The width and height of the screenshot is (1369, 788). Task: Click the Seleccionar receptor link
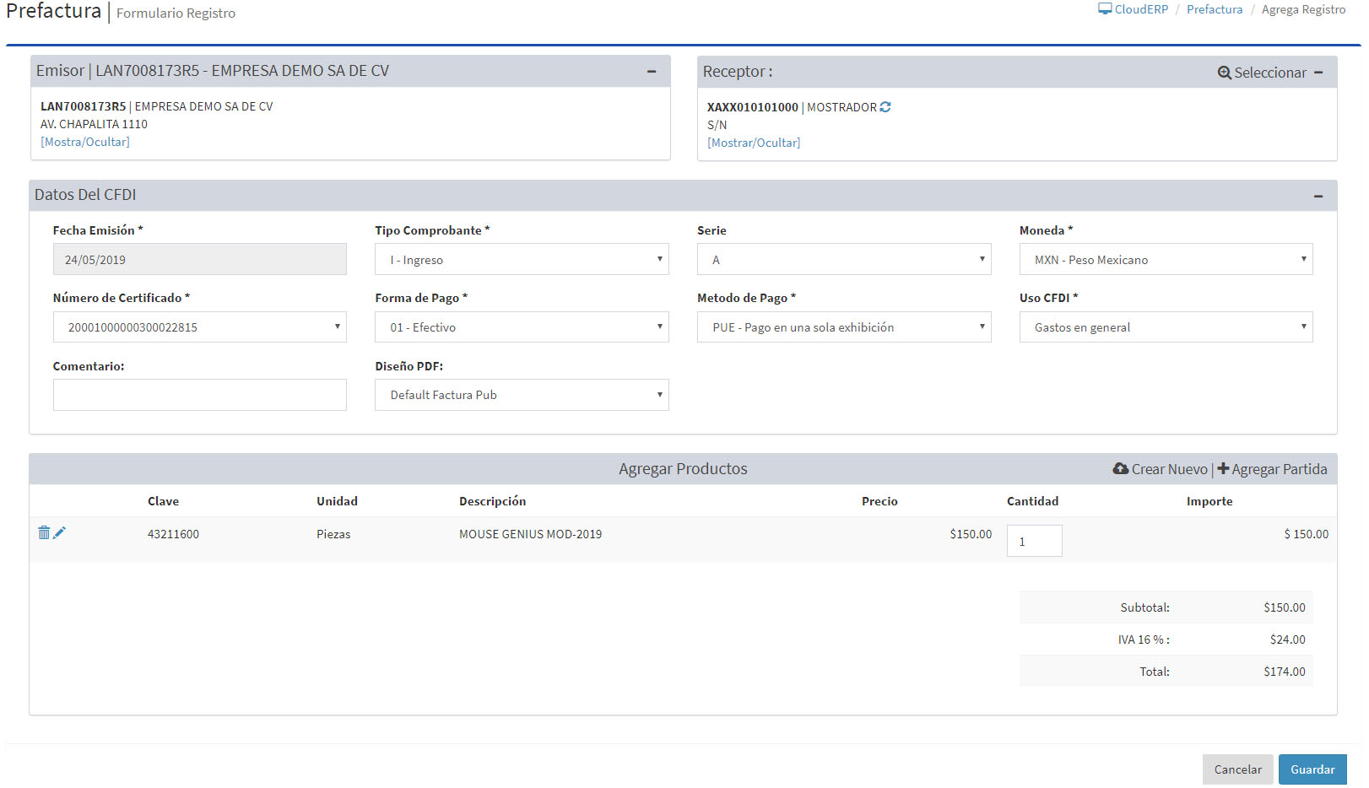pyautogui.click(x=1270, y=73)
